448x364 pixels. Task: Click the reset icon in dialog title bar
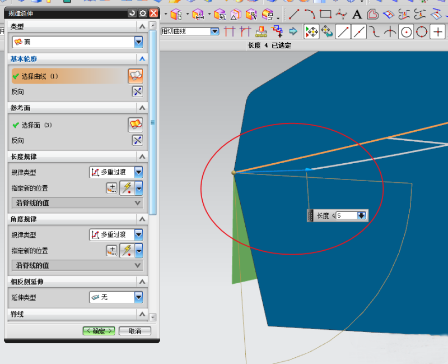point(132,13)
